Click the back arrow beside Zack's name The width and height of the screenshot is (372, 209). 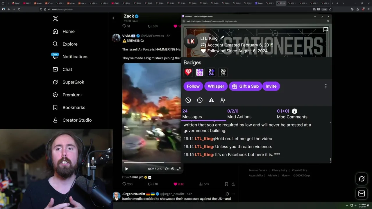coord(114,18)
